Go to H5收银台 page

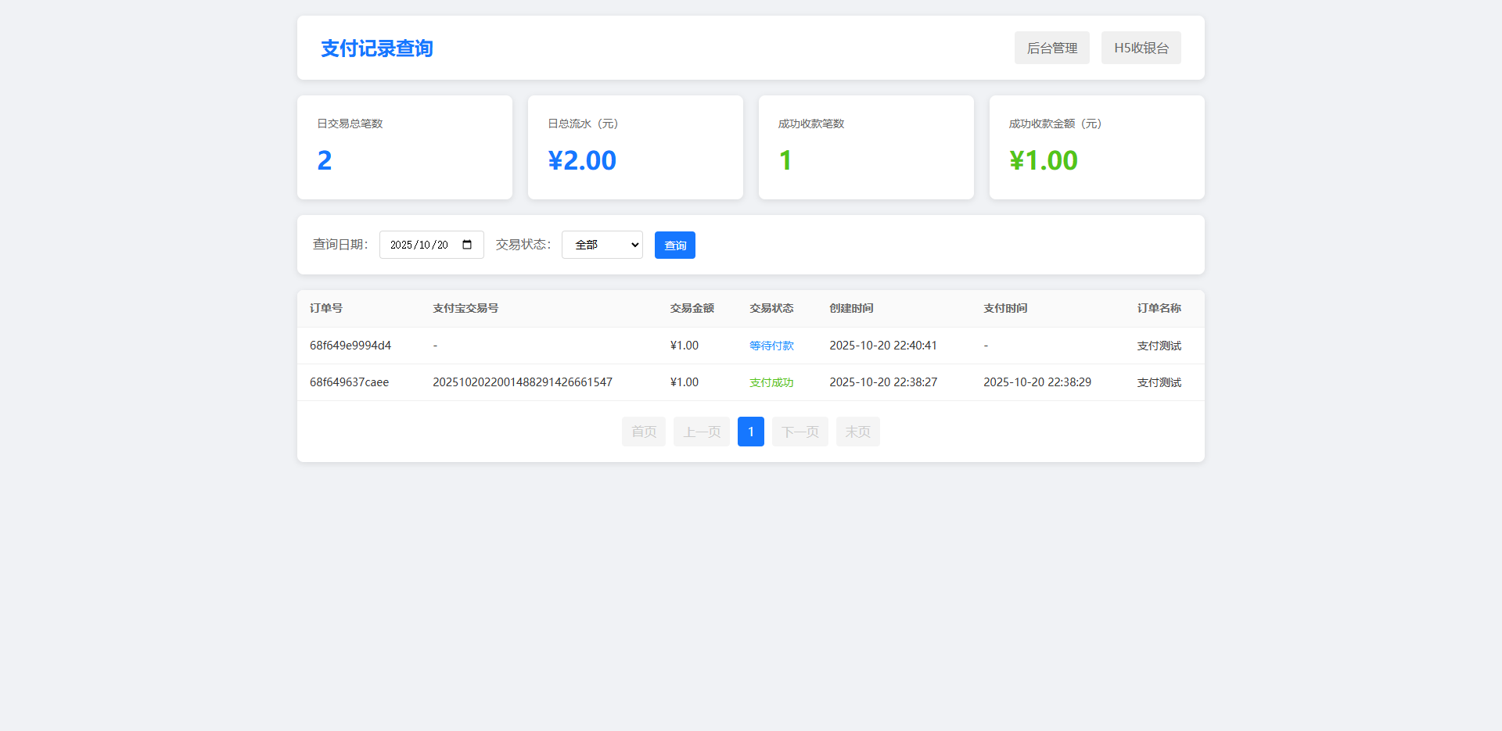pos(1141,48)
